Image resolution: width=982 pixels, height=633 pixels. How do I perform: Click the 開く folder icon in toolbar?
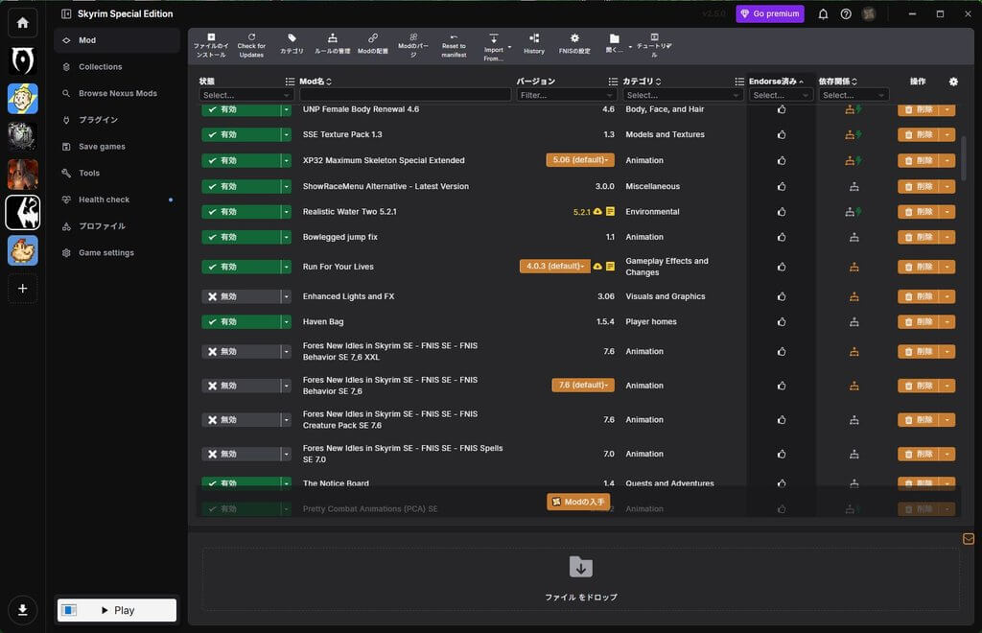615,38
